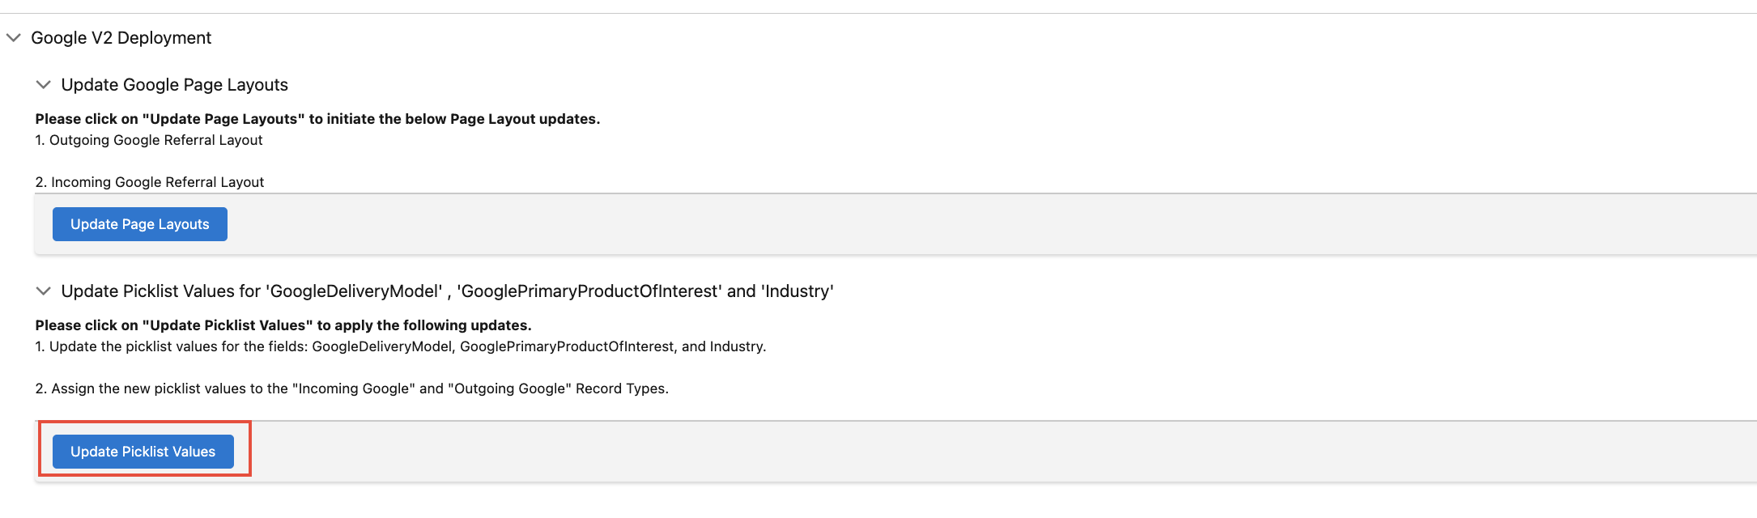Click the step 'Assign the new picklist values'
Image resolution: width=1757 pixels, height=518 pixels.
coord(352,388)
